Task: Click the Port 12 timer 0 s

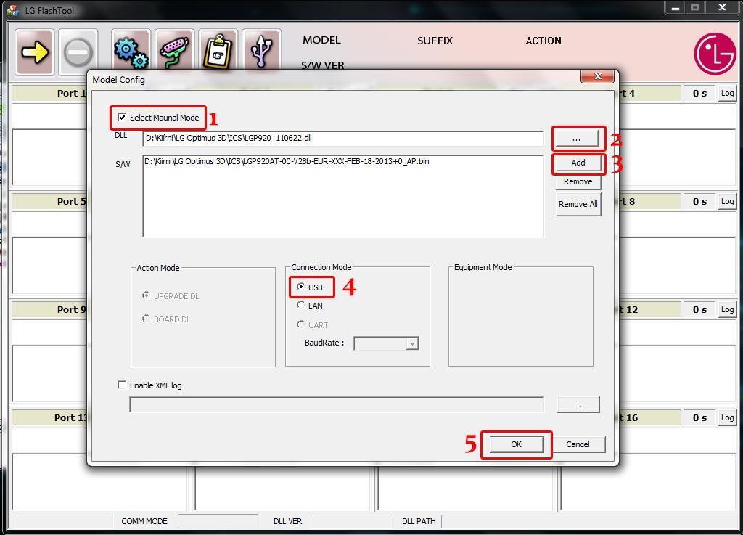Action: tap(699, 309)
